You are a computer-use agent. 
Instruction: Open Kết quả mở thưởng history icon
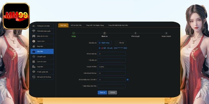pyautogui.click(x=34, y=77)
